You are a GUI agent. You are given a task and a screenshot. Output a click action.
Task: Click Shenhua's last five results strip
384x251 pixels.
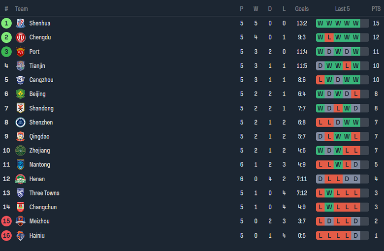(342, 23)
